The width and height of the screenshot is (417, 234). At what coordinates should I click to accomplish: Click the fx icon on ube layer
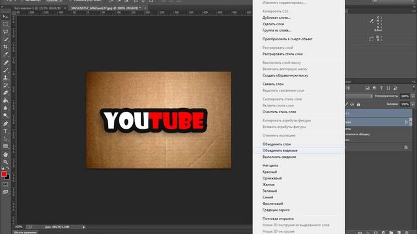(x=406, y=122)
